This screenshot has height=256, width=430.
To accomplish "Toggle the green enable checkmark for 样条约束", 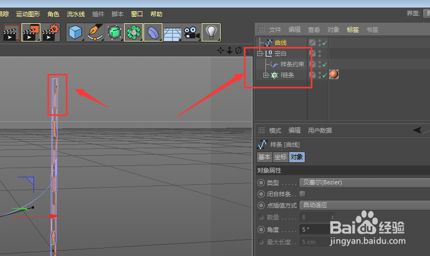I will [x=325, y=65].
